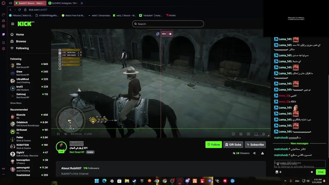Image resolution: width=329 pixels, height=185 pixels.
Task: Click the overlay toggle next to RGX
Action: [x=170, y=34]
